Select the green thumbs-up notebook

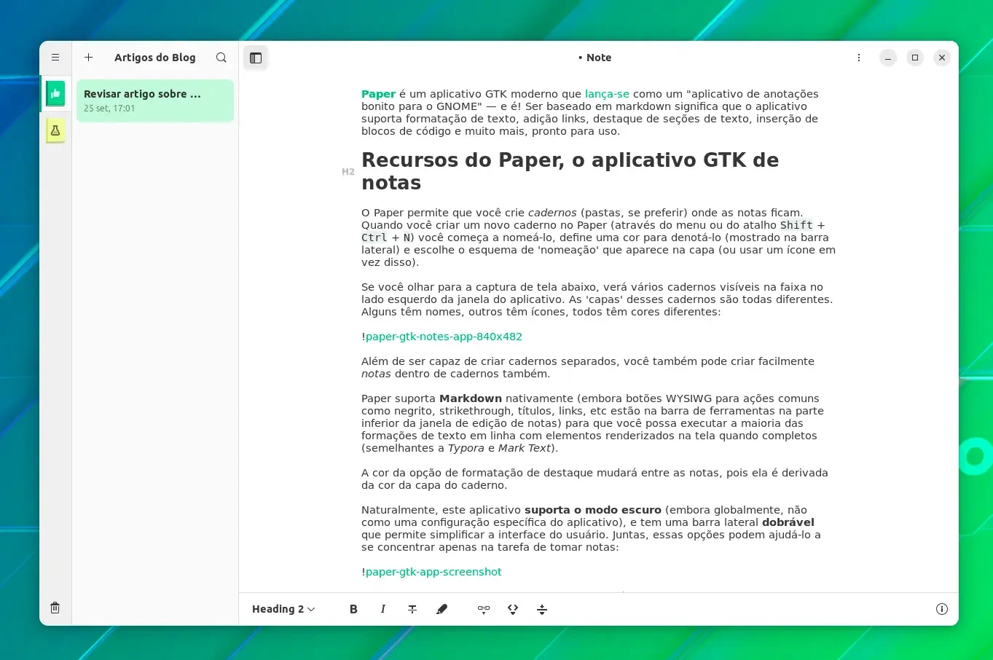tap(55, 94)
